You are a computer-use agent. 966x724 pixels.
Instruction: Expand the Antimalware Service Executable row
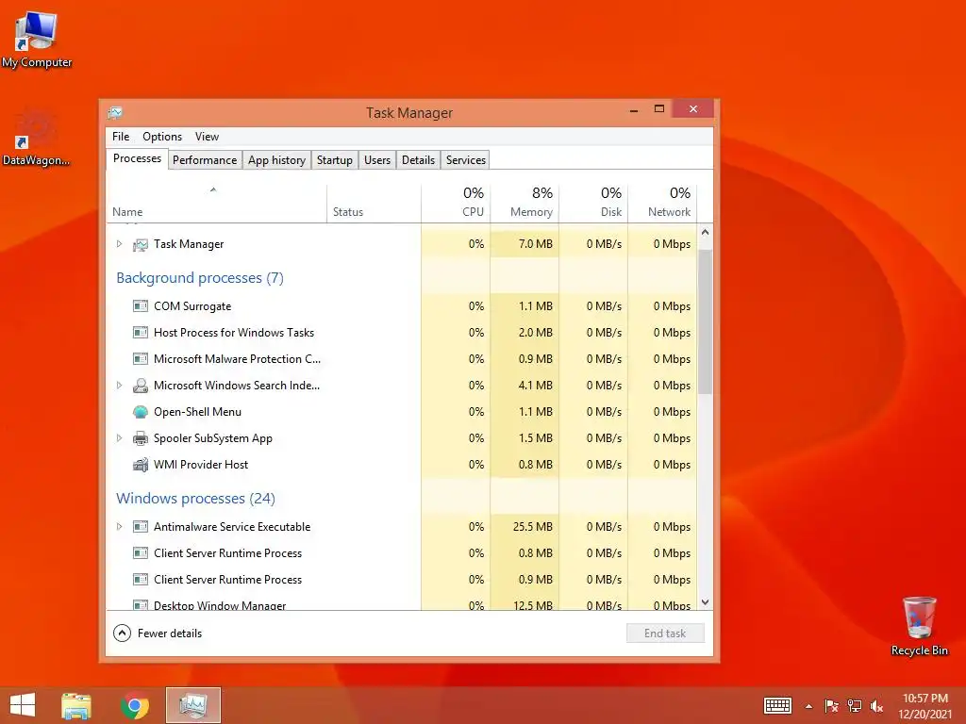tap(120, 527)
